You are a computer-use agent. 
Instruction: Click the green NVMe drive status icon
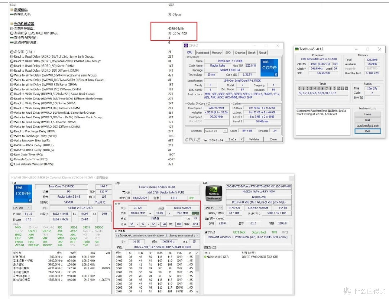pos(205,257)
